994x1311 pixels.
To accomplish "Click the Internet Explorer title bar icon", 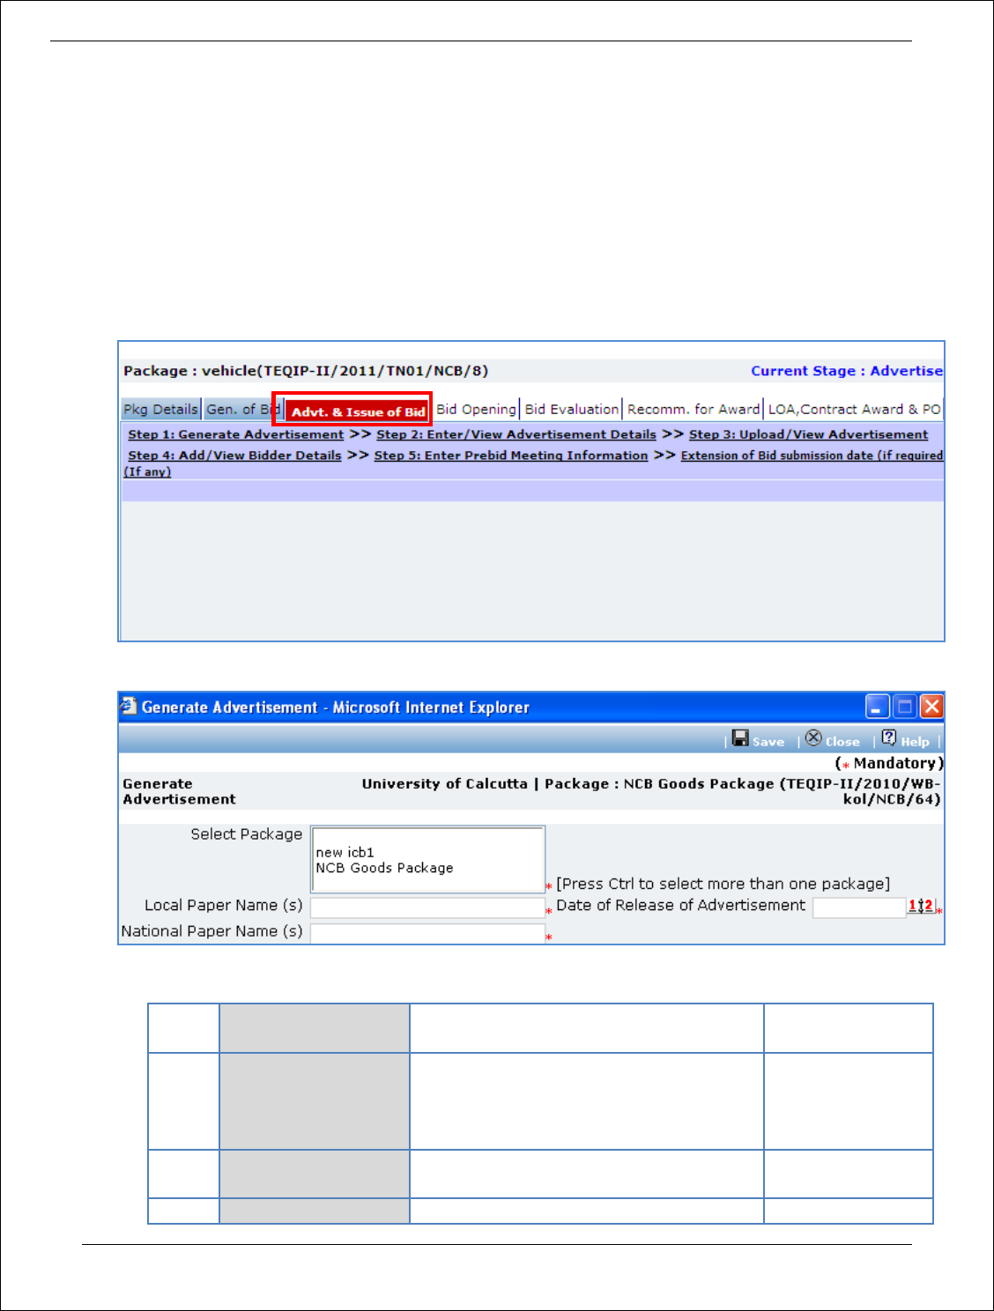I will click(x=130, y=706).
